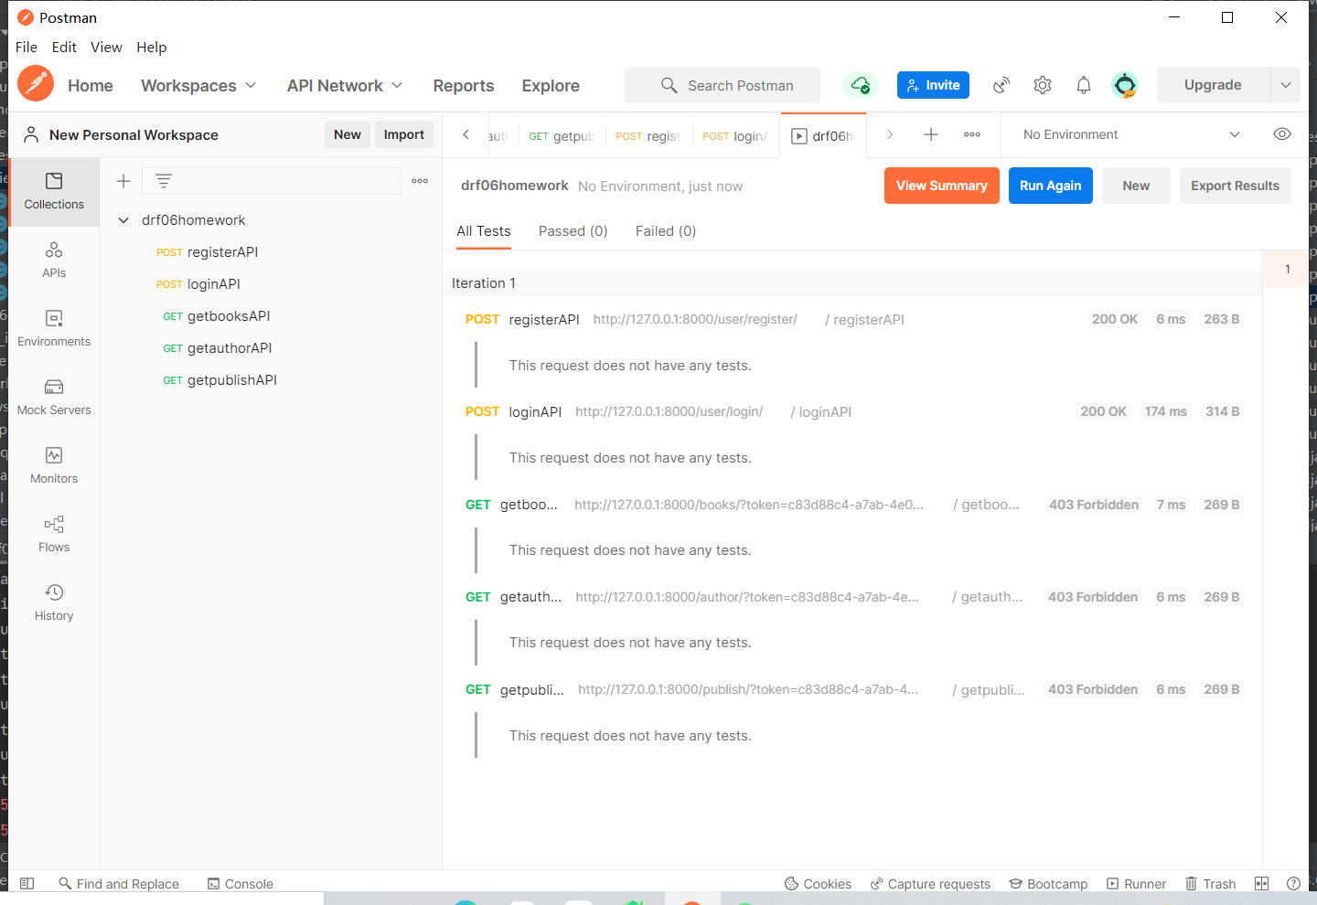Open the Mock Servers sidebar panel
This screenshot has width=1317, height=905.
(54, 398)
